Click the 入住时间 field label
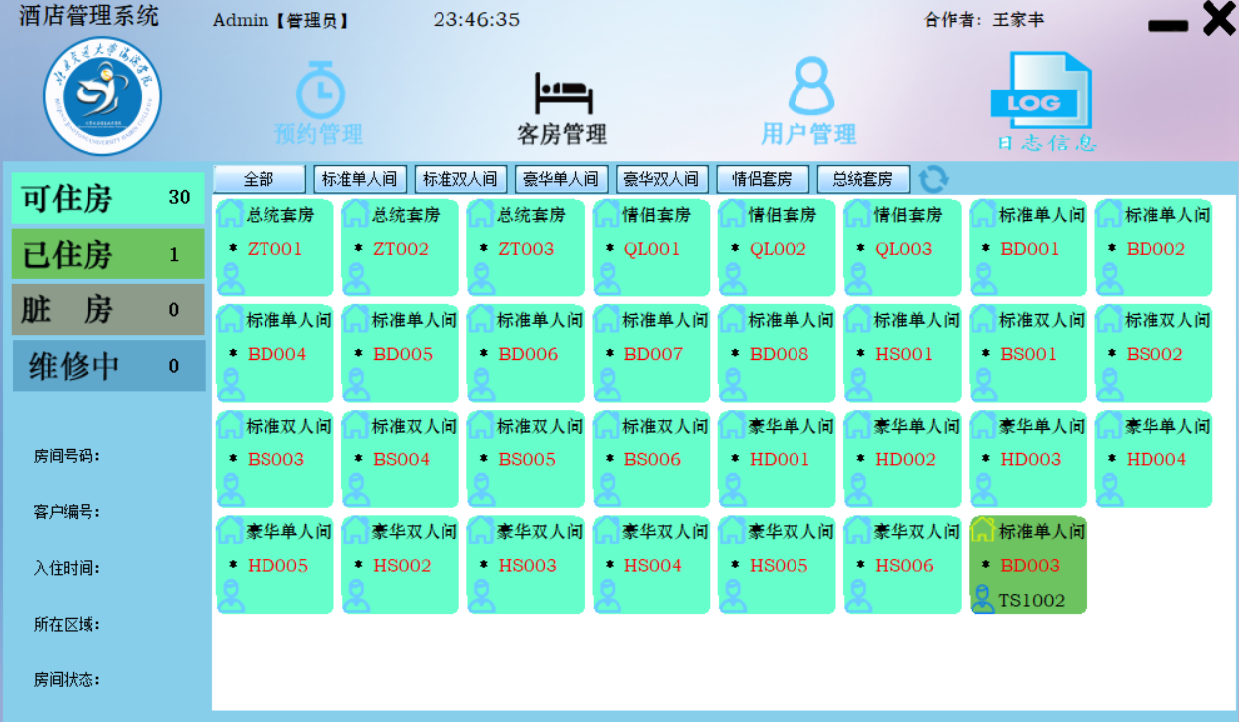This screenshot has width=1239, height=722. (x=67, y=568)
